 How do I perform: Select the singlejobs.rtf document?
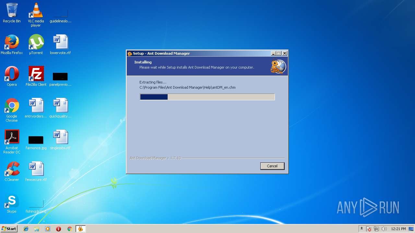60,140
